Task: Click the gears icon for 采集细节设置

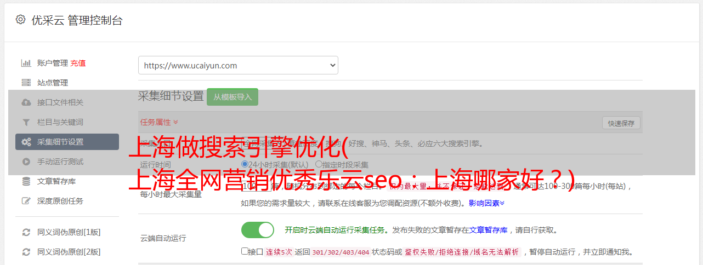Action: point(26,142)
